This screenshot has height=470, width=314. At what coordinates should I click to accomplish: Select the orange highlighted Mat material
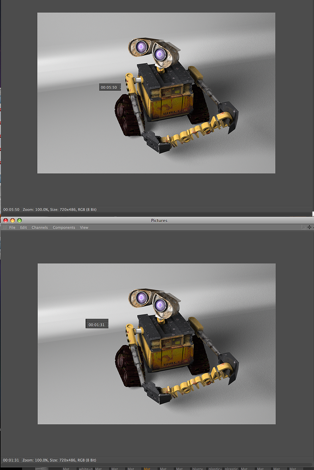147,468
